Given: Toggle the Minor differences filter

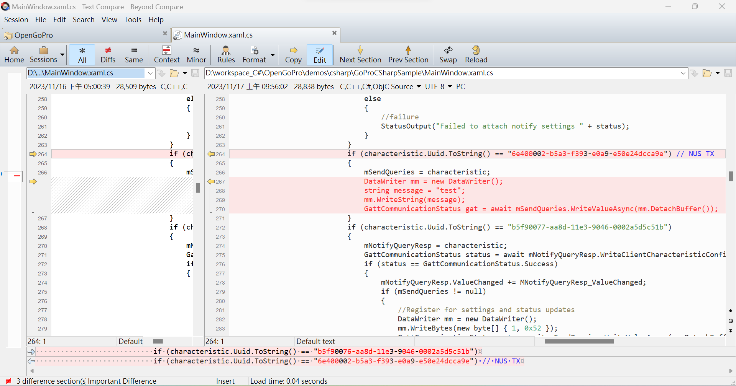Looking at the screenshot, I should tap(196, 54).
